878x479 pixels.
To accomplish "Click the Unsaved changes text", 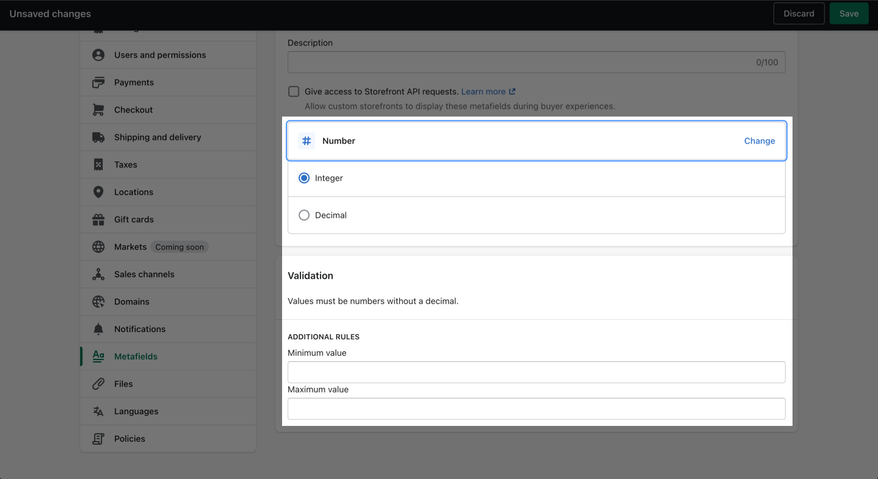I will [x=50, y=13].
